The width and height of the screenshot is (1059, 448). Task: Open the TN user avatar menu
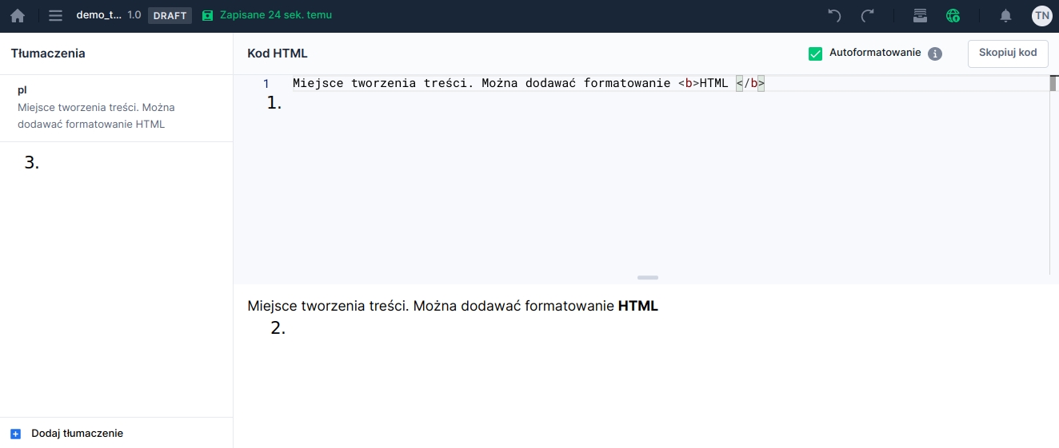click(1041, 15)
